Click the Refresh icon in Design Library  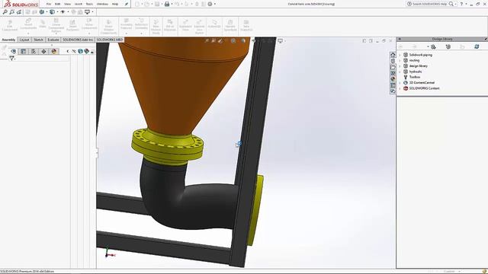pos(477,46)
